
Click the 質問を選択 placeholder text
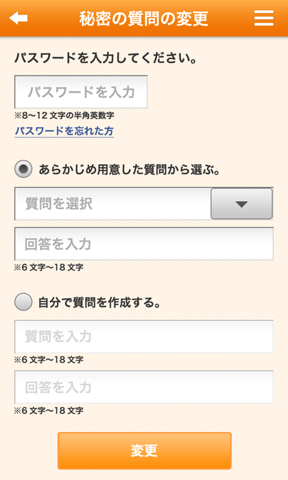[59, 204]
